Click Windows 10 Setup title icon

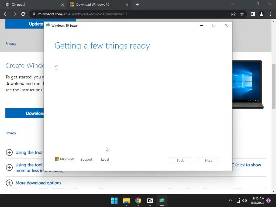point(48,25)
